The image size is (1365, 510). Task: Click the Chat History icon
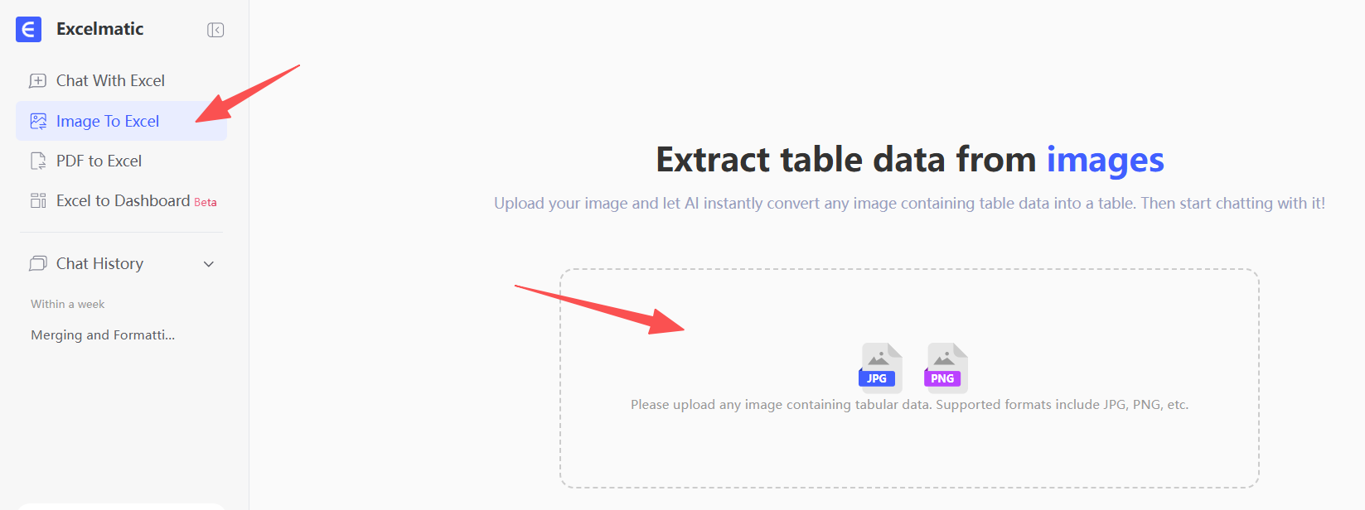38,264
